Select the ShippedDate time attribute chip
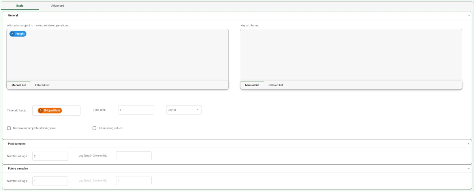The image size is (474, 191). (x=50, y=111)
